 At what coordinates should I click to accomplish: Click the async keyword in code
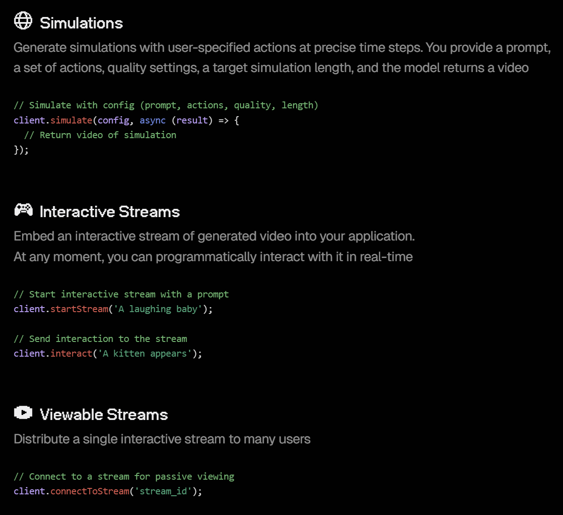152,120
